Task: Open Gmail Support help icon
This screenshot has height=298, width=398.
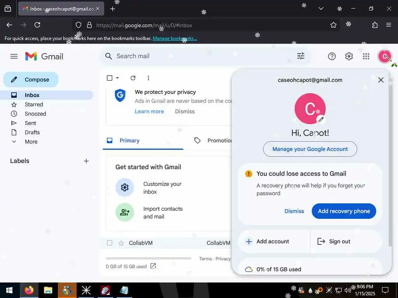Action: click(x=332, y=56)
